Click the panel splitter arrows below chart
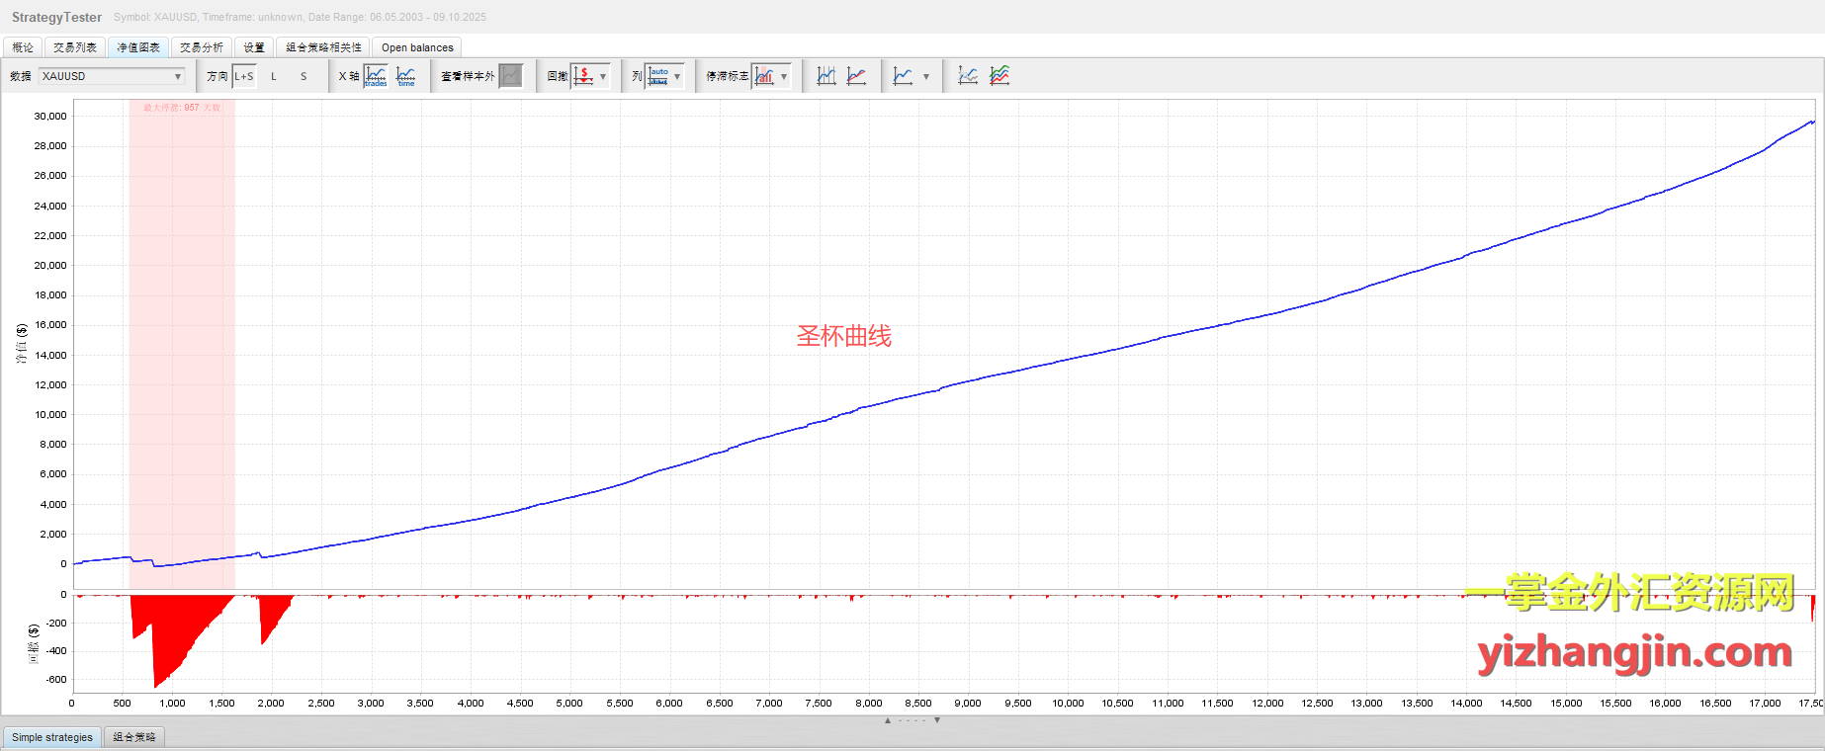The width and height of the screenshot is (1825, 751). click(x=912, y=720)
